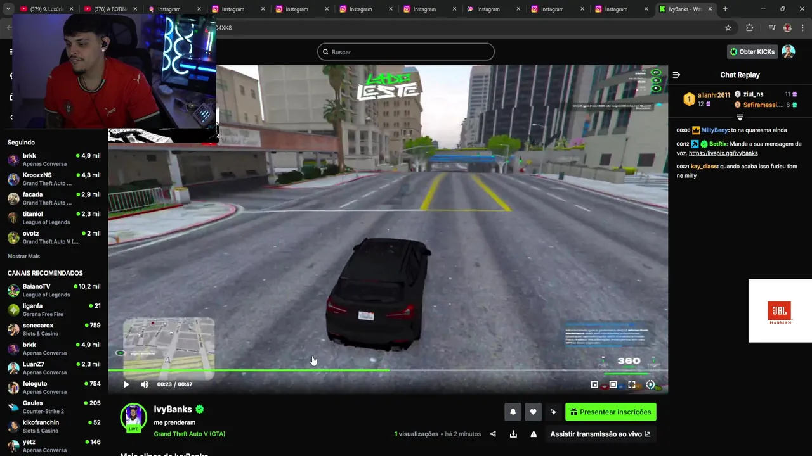Image resolution: width=812 pixels, height=456 pixels.
Task: Open Chrome three-dot menu
Action: pos(803,28)
